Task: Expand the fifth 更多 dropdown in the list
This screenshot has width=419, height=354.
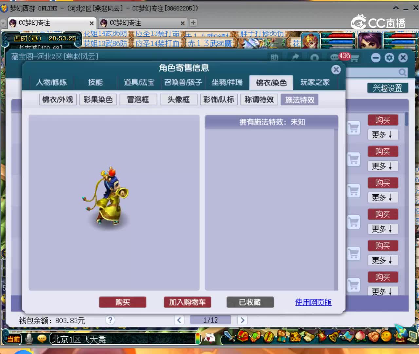Action: 383,261
